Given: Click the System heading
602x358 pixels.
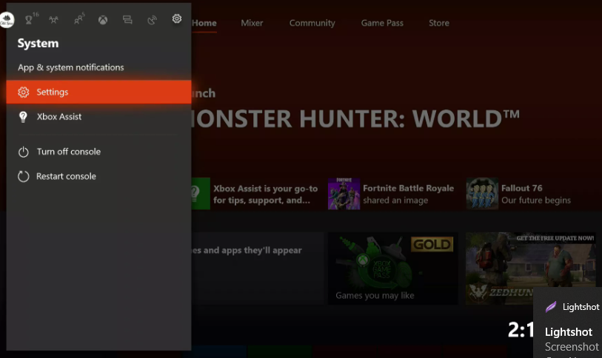Looking at the screenshot, I should (38, 44).
